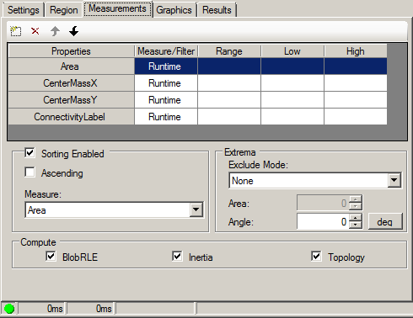Click Runtime cell in Area row
Image resolution: width=413 pixels, height=318 pixels.
pos(166,66)
